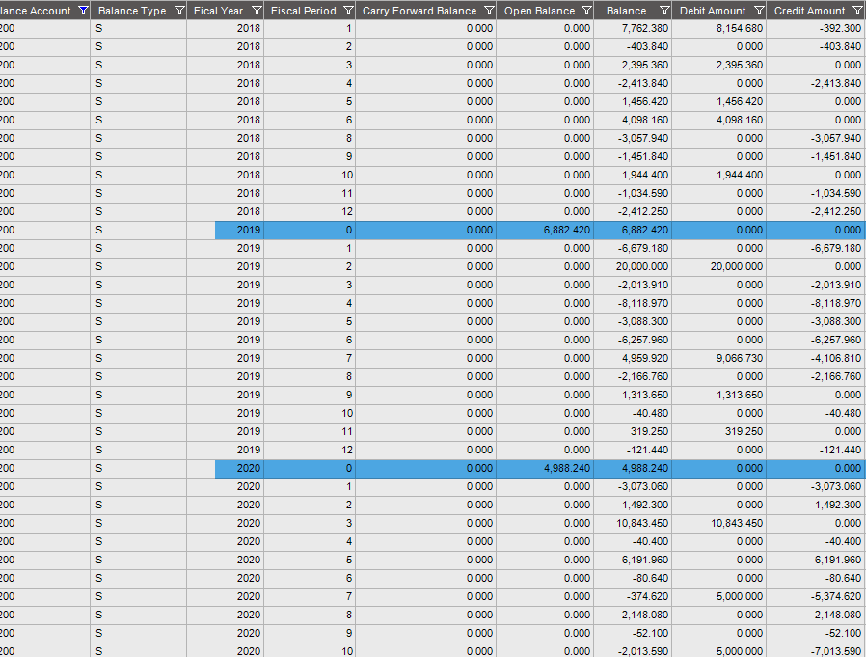Click Balance value -6,679.180

point(643,248)
